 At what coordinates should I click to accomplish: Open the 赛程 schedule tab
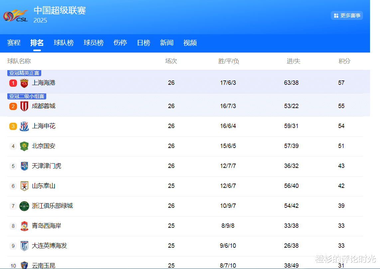point(14,43)
